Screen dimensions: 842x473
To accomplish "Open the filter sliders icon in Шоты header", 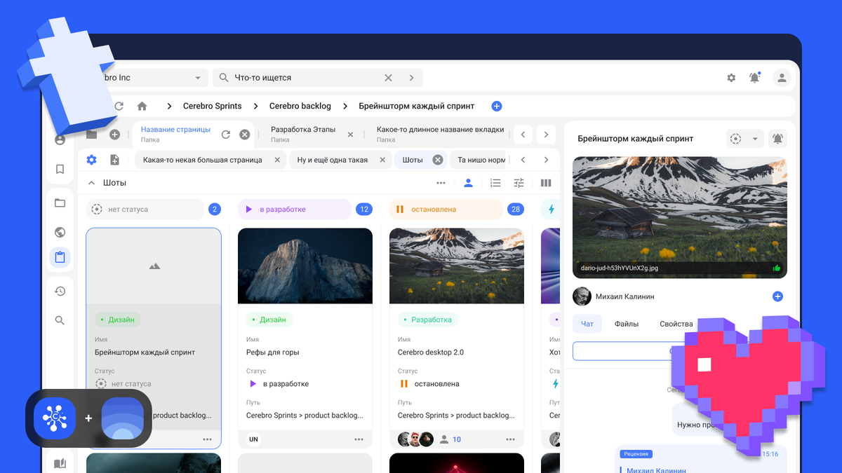I will coord(519,183).
